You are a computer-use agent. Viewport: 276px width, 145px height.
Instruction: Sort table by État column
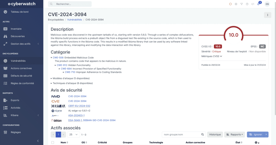pos(239,143)
